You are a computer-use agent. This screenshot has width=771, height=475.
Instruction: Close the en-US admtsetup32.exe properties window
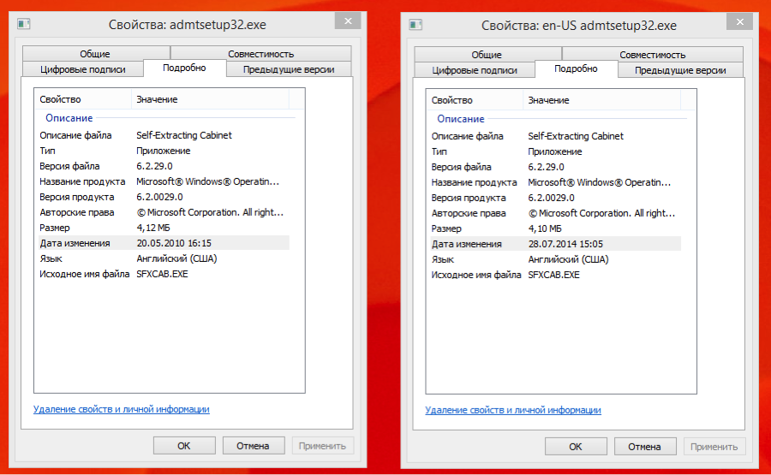pyautogui.click(x=738, y=21)
